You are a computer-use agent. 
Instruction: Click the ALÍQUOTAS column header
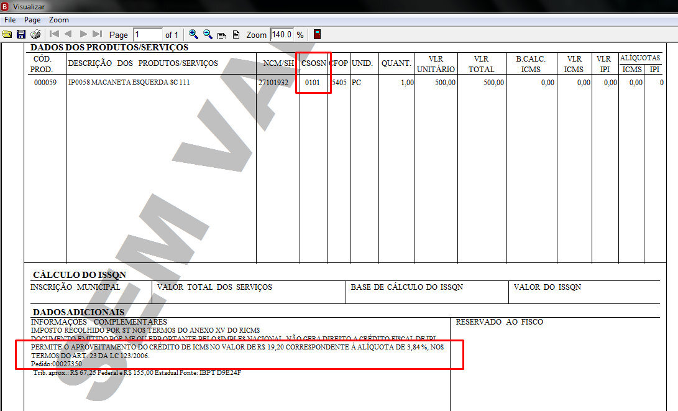[x=640, y=58]
